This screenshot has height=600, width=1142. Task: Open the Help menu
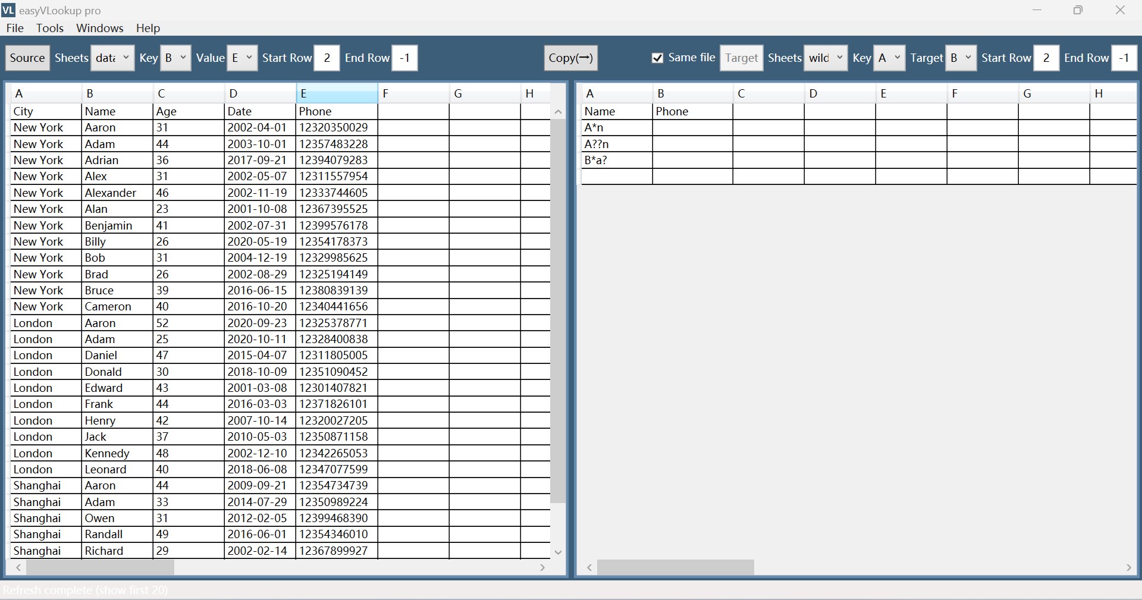(148, 28)
